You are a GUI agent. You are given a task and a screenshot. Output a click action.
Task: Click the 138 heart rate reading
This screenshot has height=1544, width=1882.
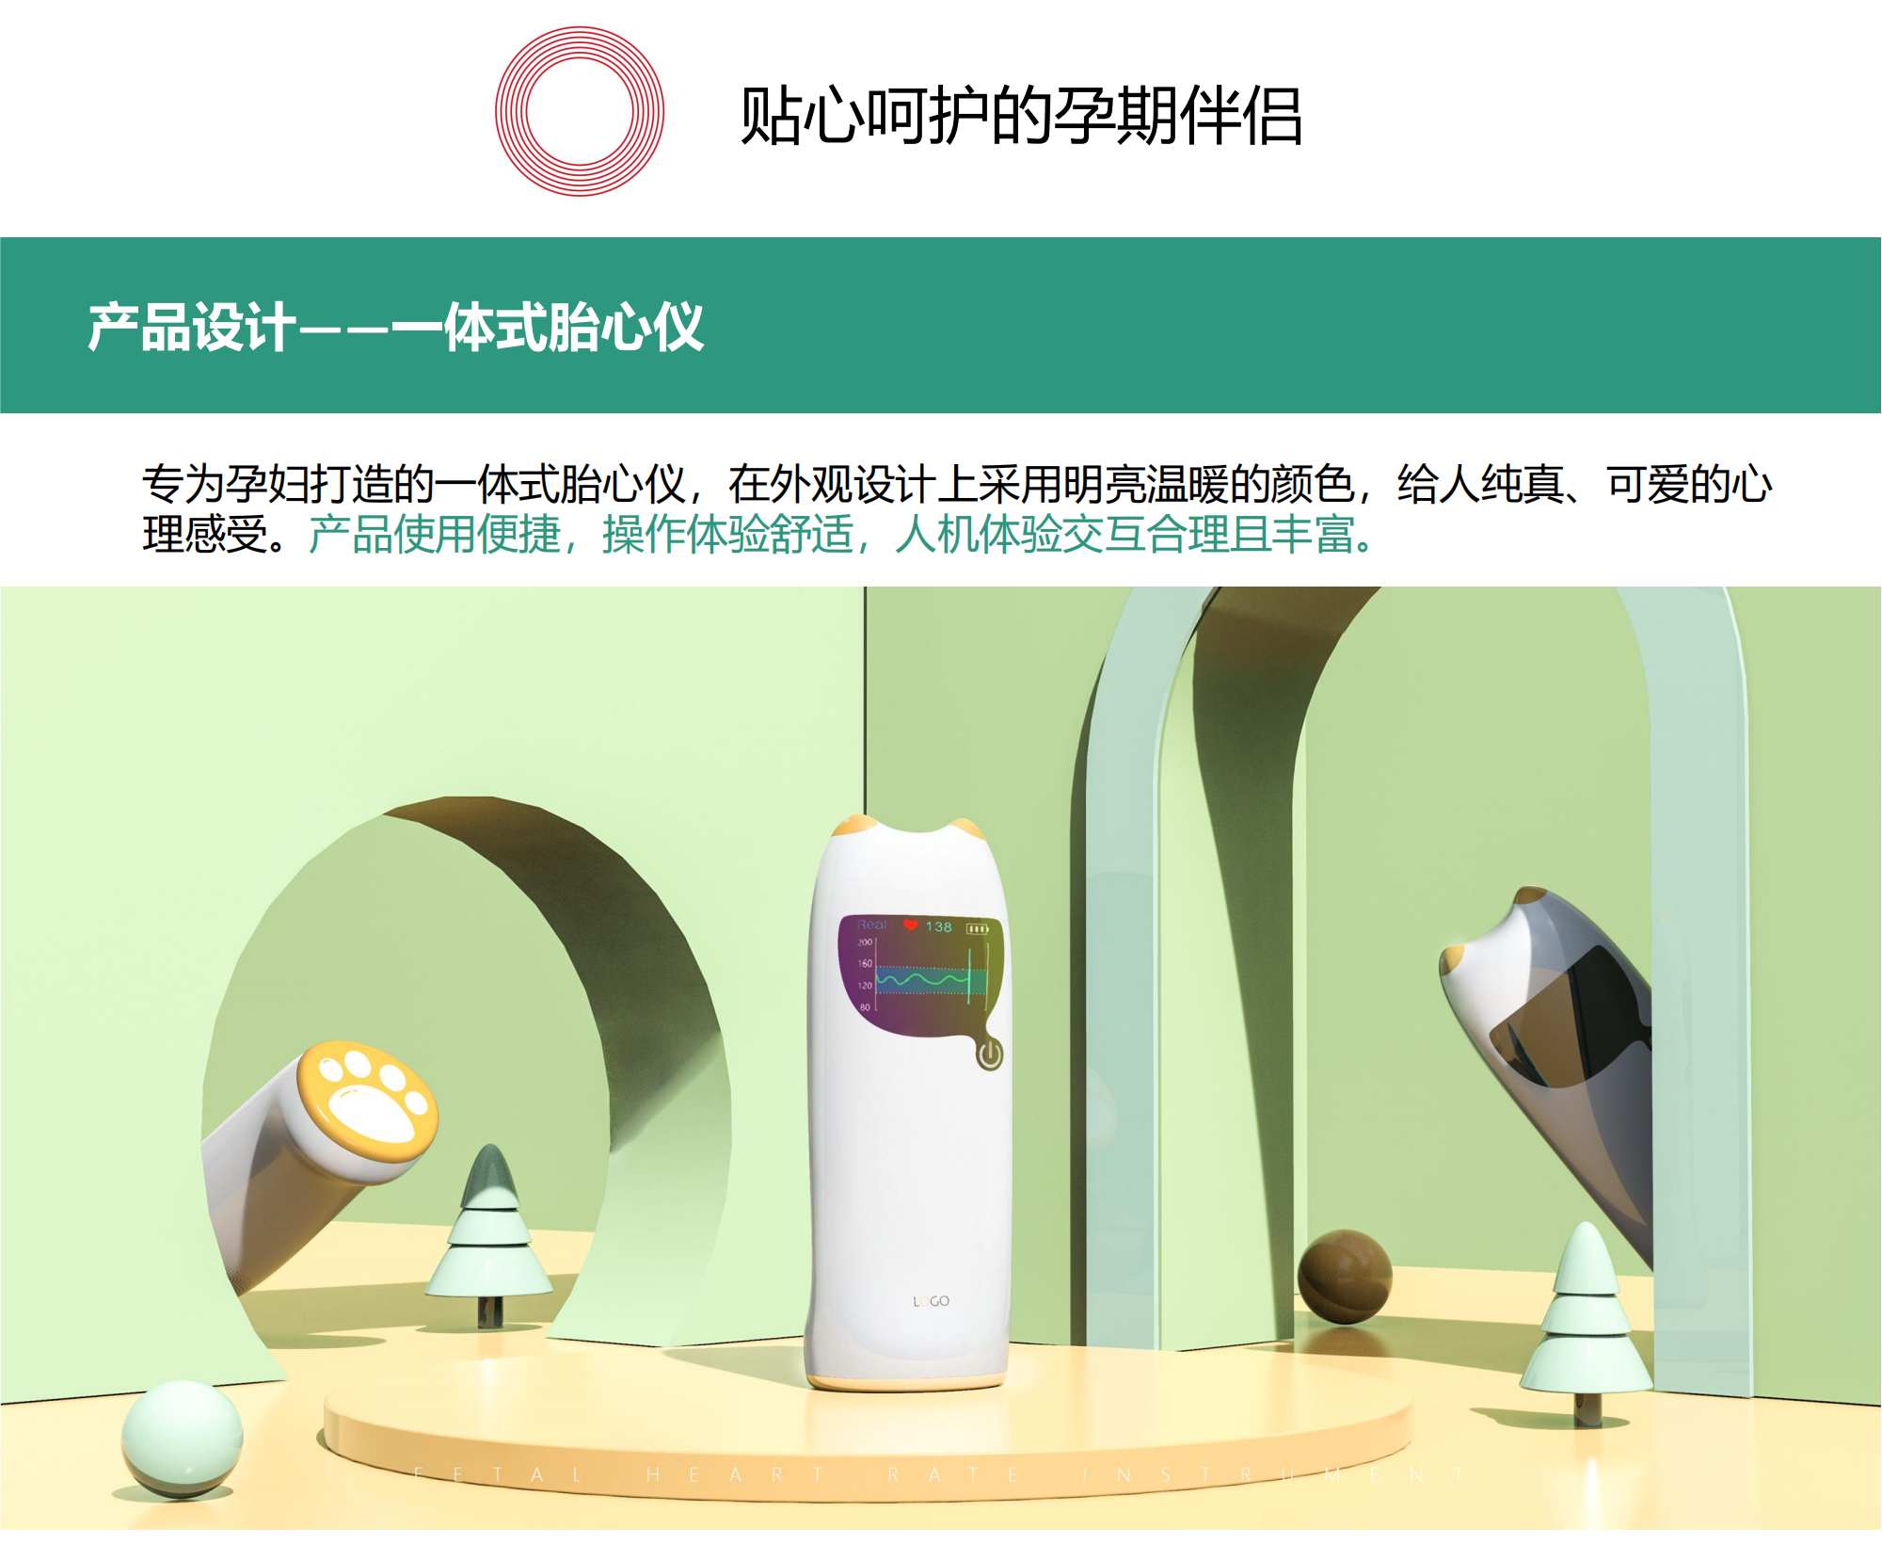(x=938, y=927)
